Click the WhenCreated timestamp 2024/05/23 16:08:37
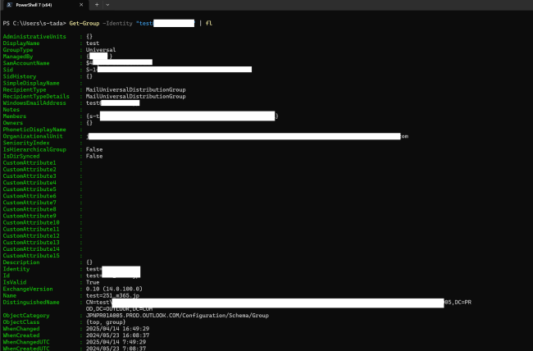 pyautogui.click(x=116, y=335)
